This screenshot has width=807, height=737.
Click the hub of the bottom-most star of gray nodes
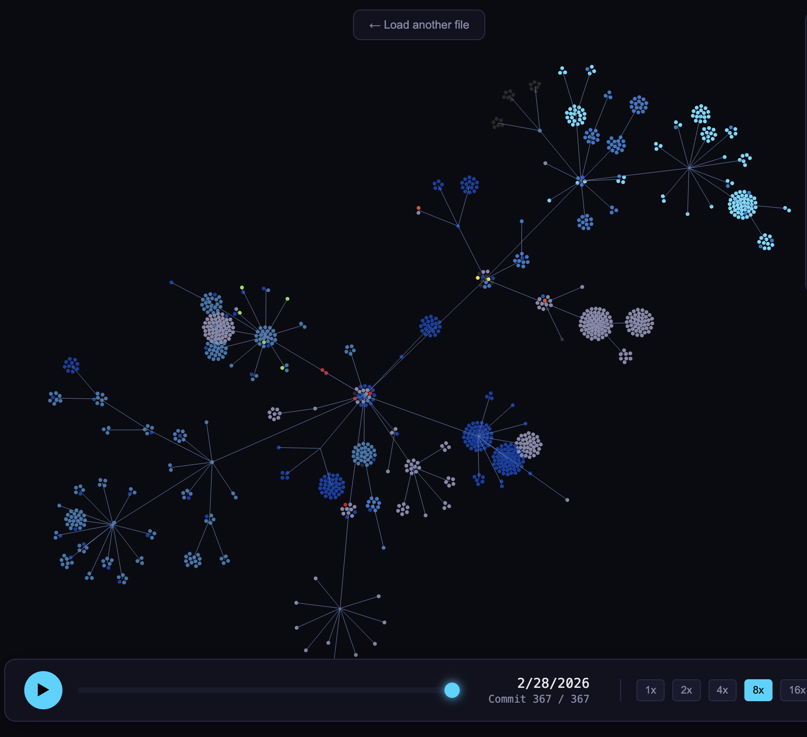340,609
